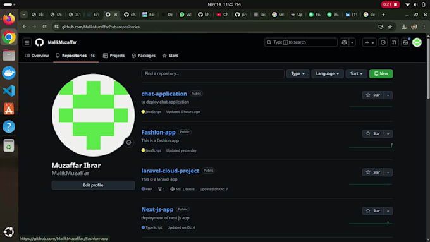This screenshot has height=242, width=430.
Task: Bookmark this page with the star icon
Action: click(390, 27)
